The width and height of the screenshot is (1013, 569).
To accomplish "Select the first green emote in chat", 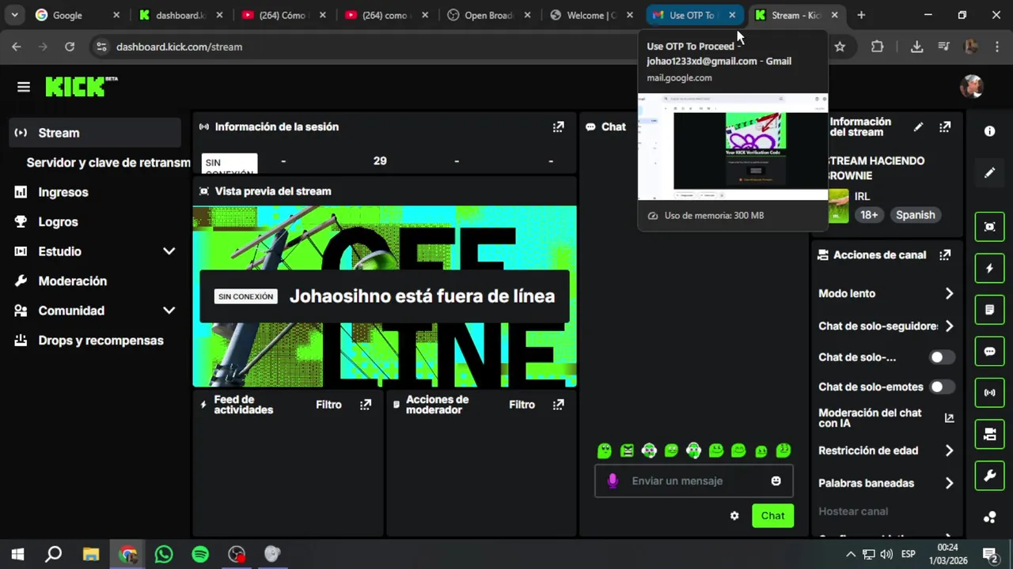I will click(605, 450).
